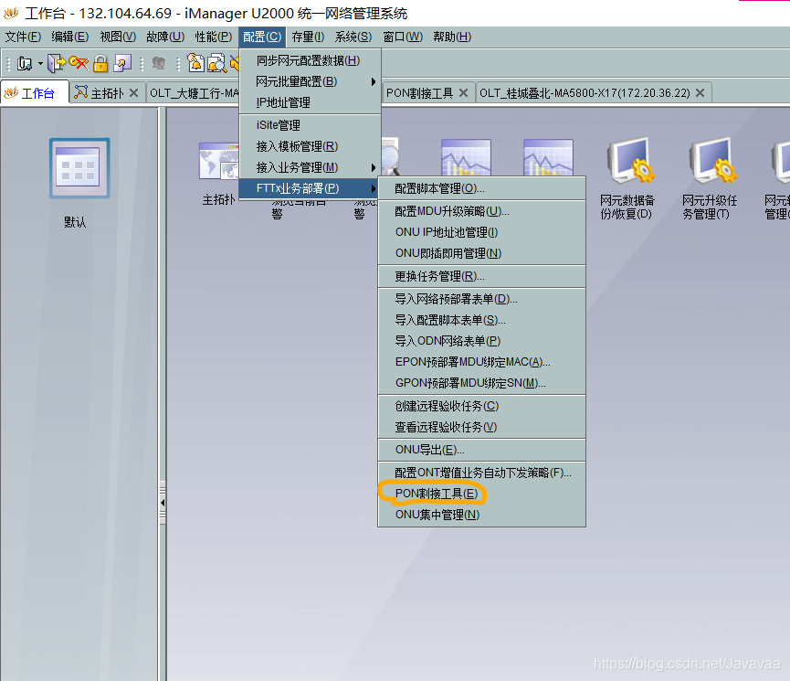The height and width of the screenshot is (681, 790).
Task: Click the greyed-out users toolbar icon
Action: tap(159, 64)
